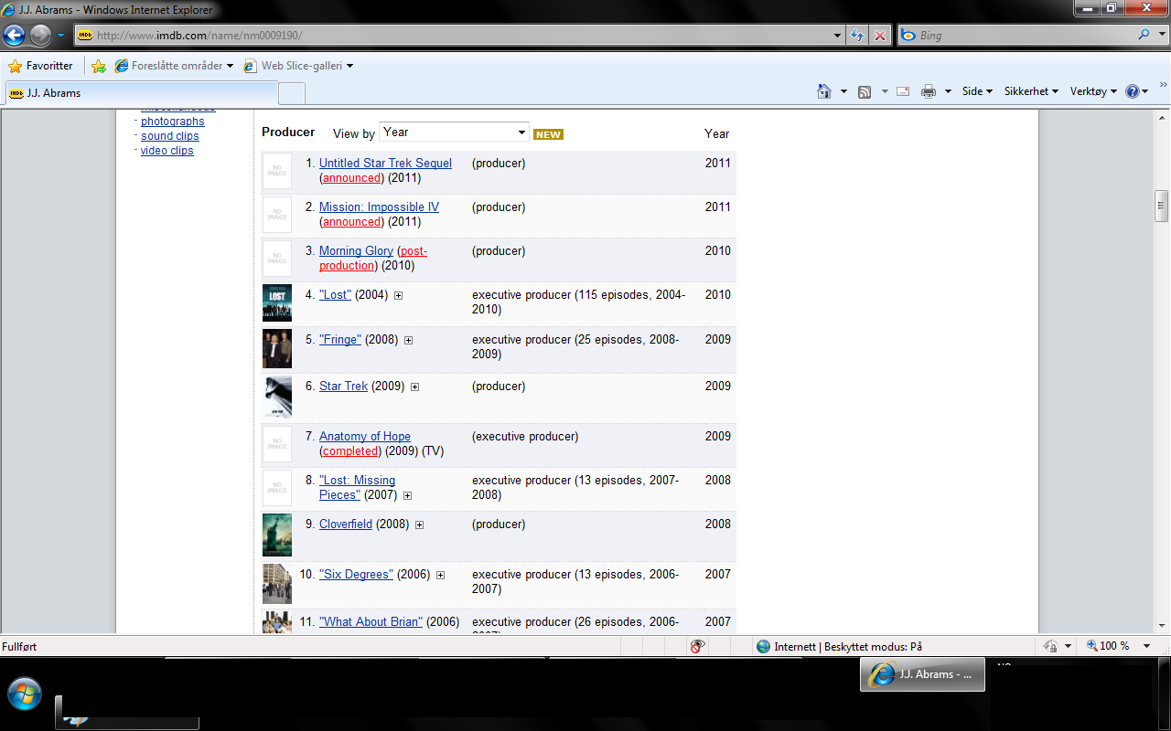Click the vertical scrollbar thumb
The height and width of the screenshot is (731, 1171).
click(x=1162, y=206)
